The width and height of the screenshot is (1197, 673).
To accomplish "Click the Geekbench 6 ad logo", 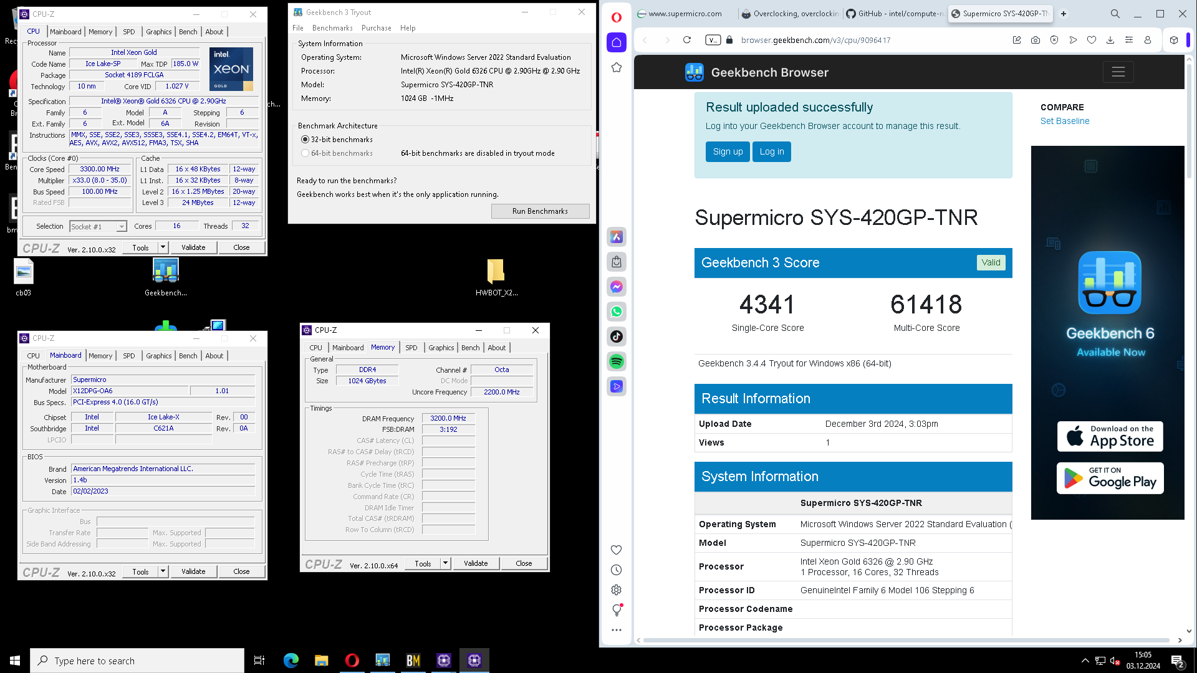I will 1110,282.
